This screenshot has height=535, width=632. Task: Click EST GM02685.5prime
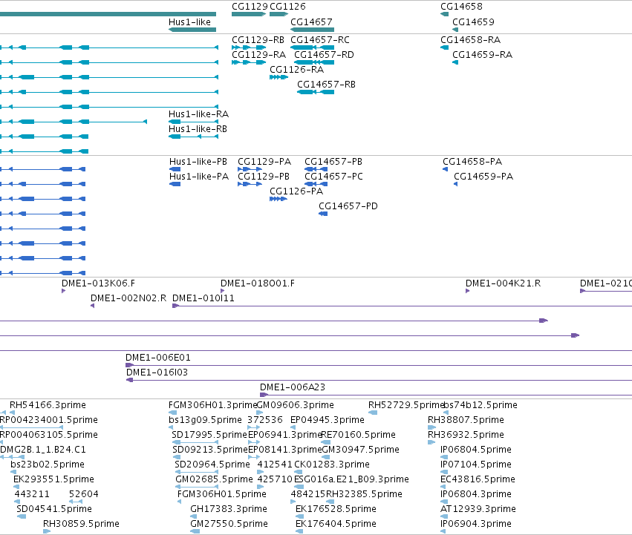point(214,479)
